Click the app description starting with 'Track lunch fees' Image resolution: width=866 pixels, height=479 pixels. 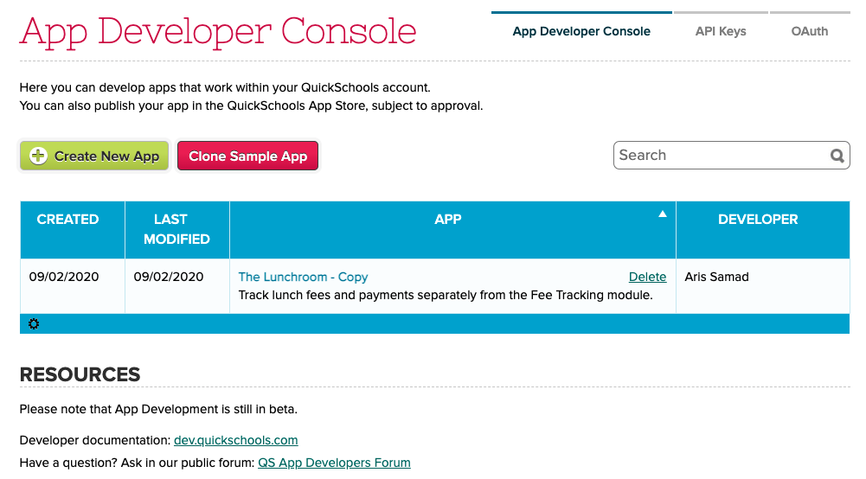pos(446,295)
